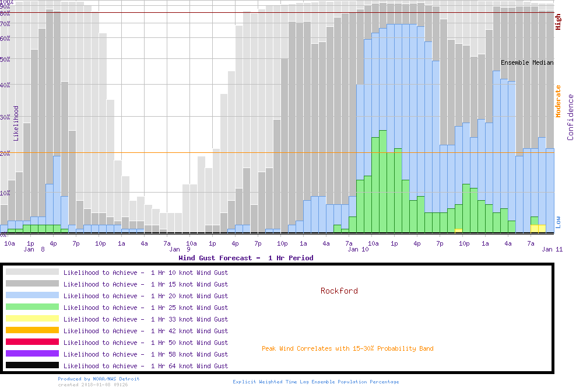Select the green 25 knot legend swatch

pos(32,307)
